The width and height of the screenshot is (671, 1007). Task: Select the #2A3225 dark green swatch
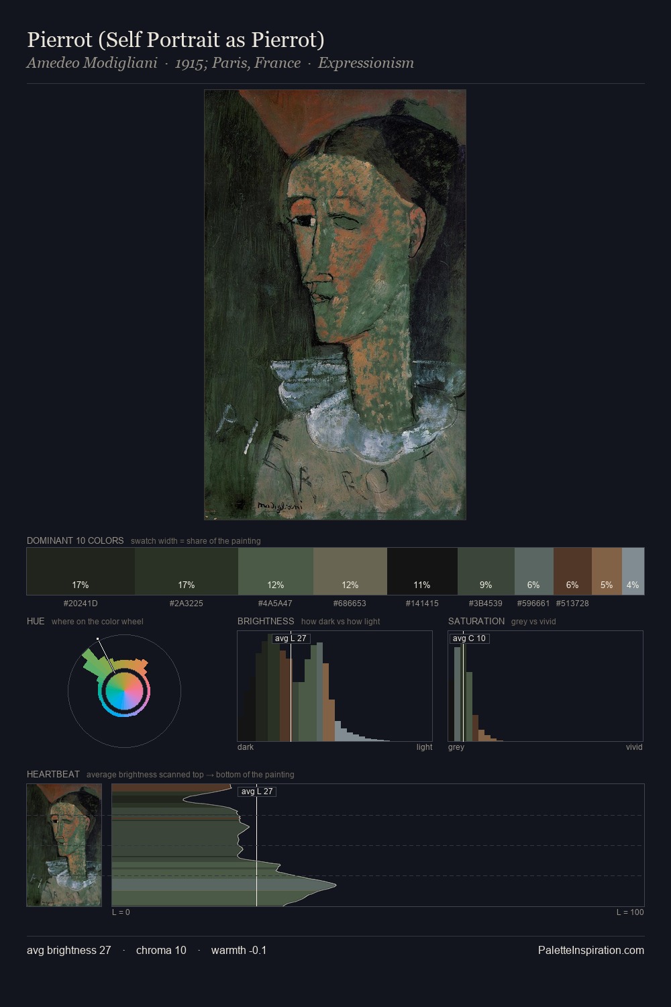(x=187, y=571)
